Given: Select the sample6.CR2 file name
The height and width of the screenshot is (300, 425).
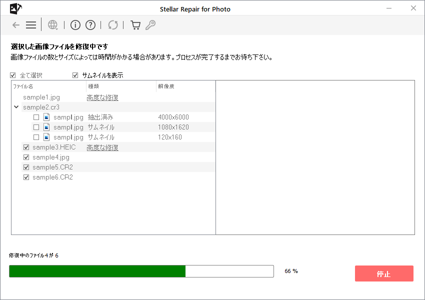Looking at the screenshot, I should [52, 177].
